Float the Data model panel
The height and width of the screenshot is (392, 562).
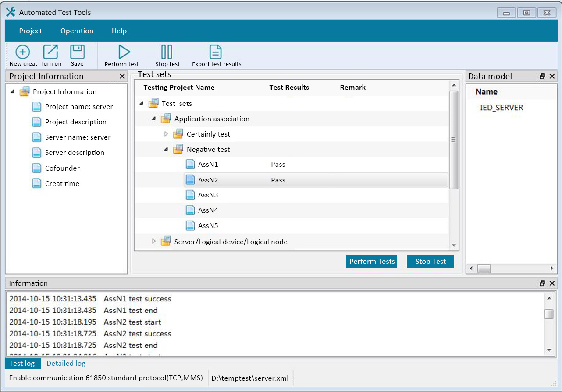542,77
